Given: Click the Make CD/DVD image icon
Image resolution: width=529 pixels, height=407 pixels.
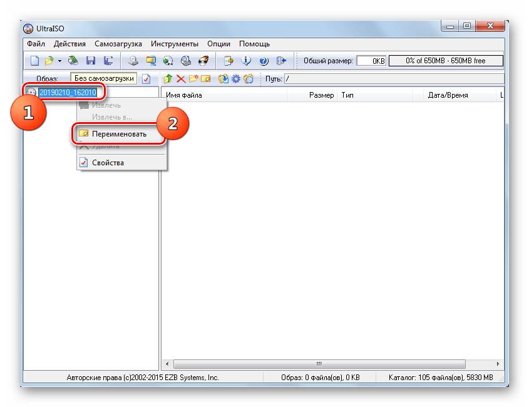Looking at the screenshot, I should (133, 61).
